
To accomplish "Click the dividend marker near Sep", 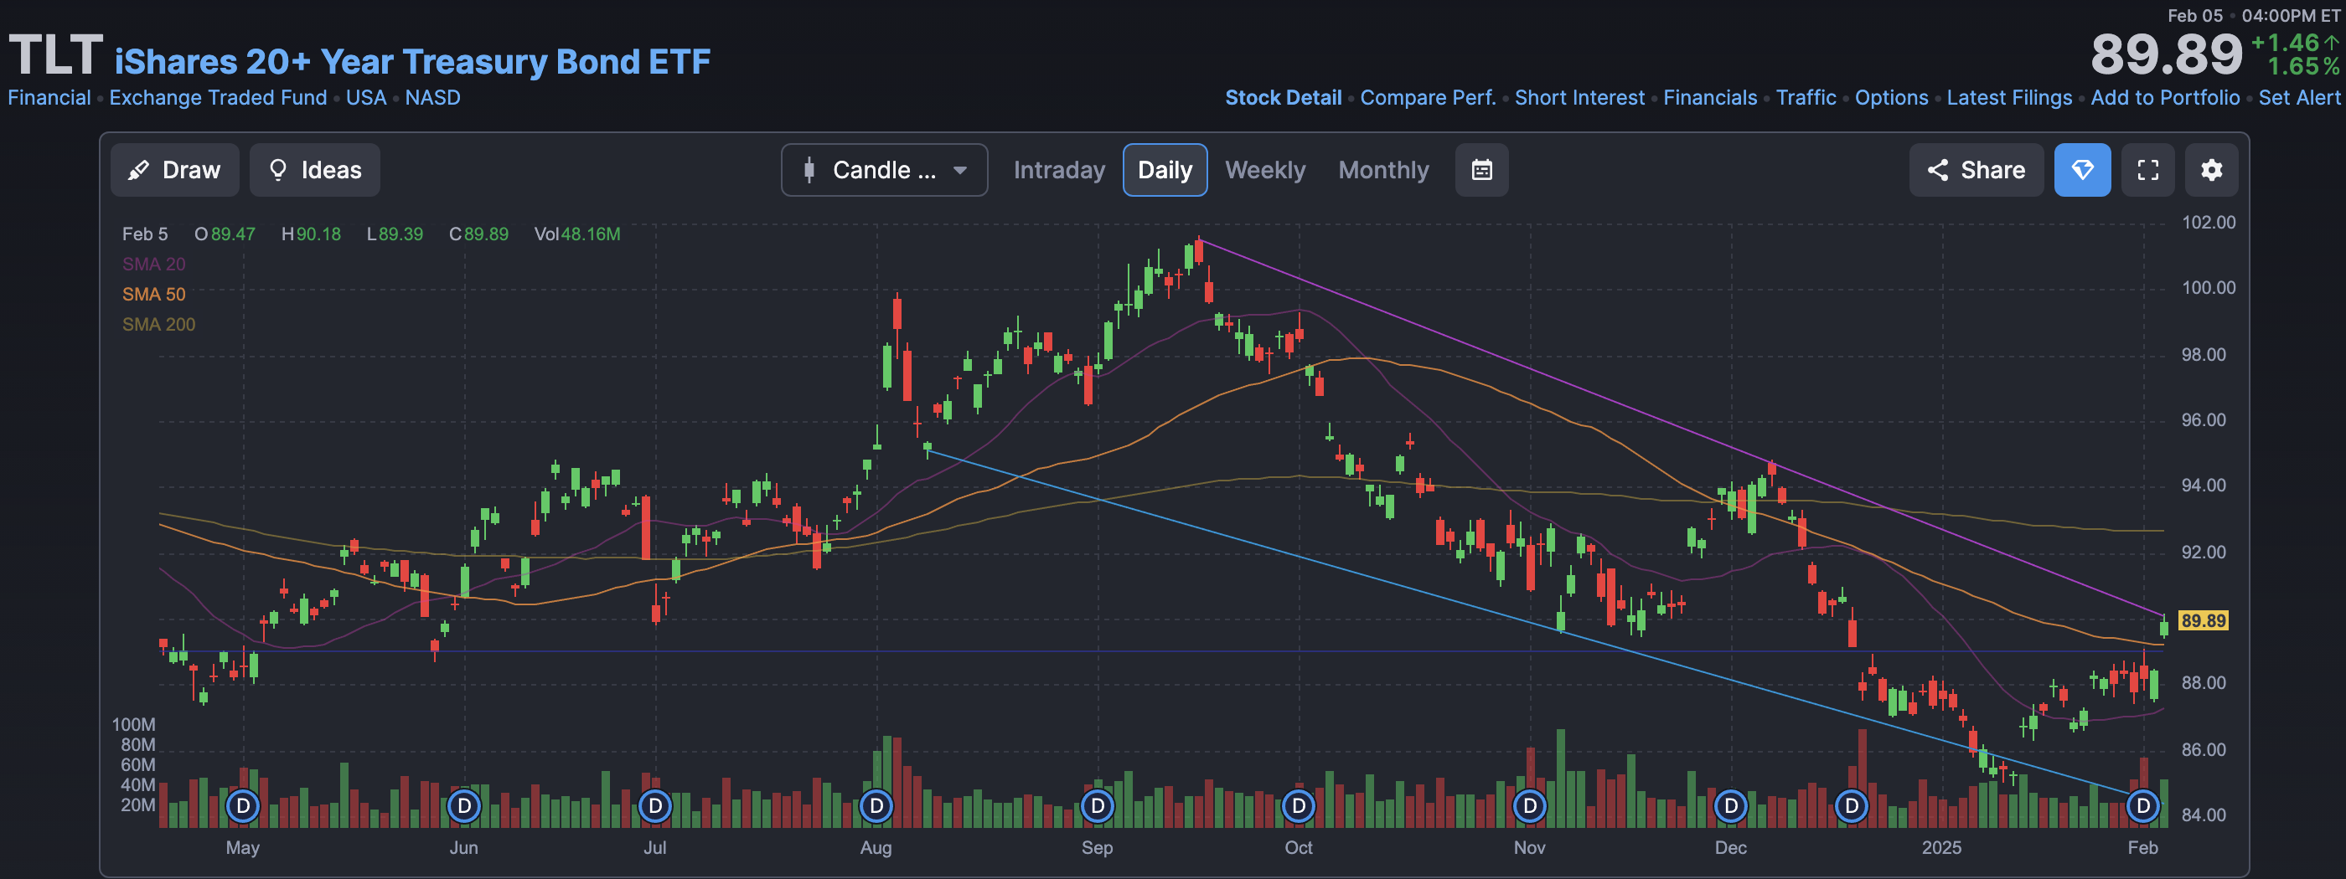I will [1098, 805].
